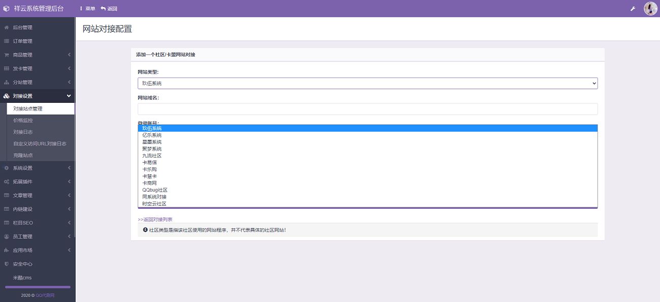The image size is (660, 302).
Task: Click the 祥云系统管理后台 cube logo icon
Action: click(7, 9)
